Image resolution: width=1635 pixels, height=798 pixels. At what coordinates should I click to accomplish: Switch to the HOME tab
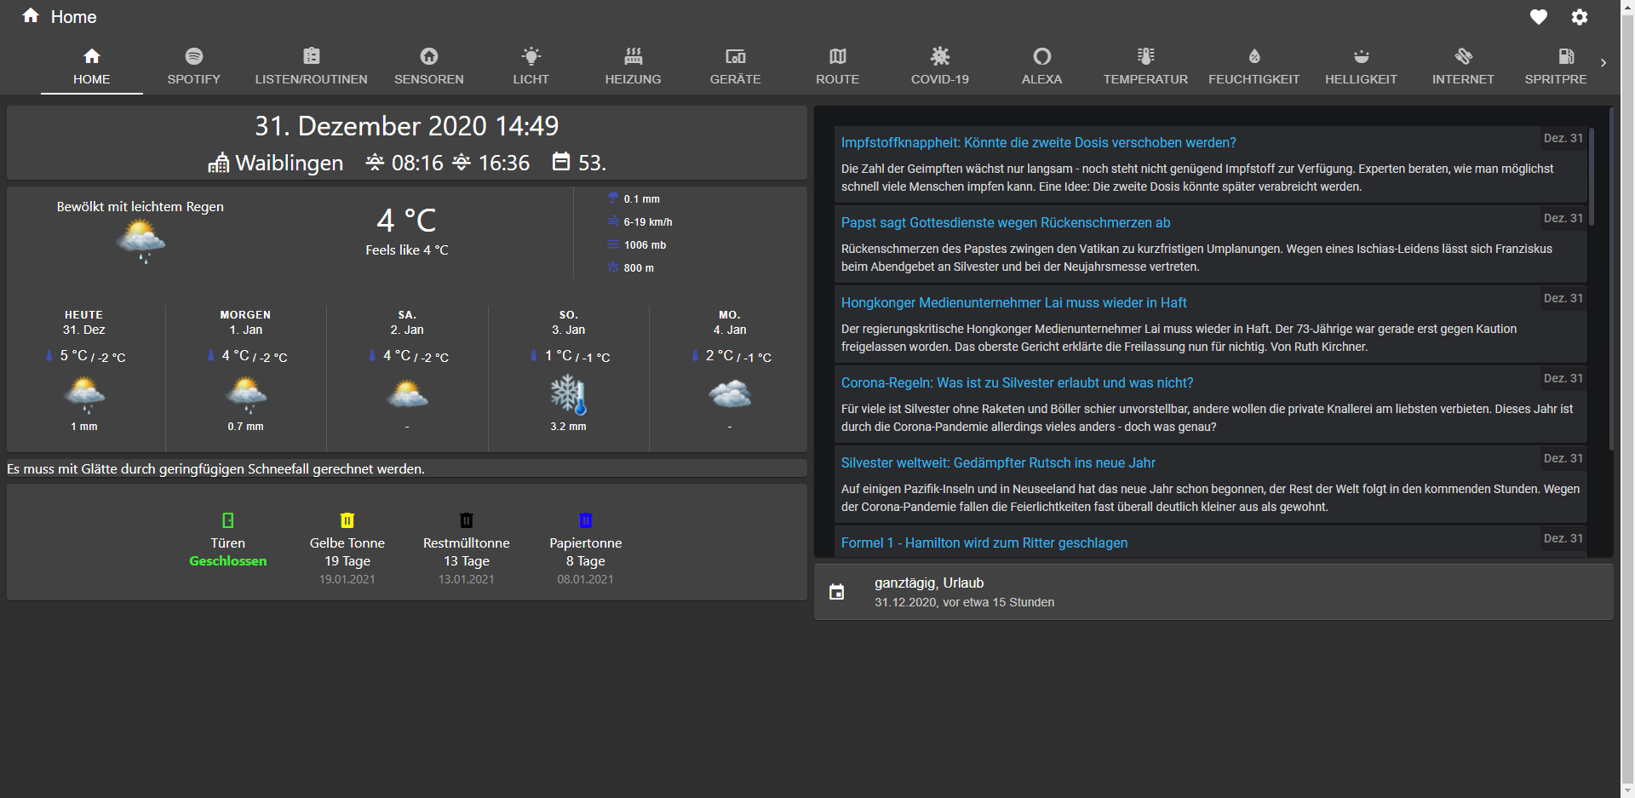92,66
